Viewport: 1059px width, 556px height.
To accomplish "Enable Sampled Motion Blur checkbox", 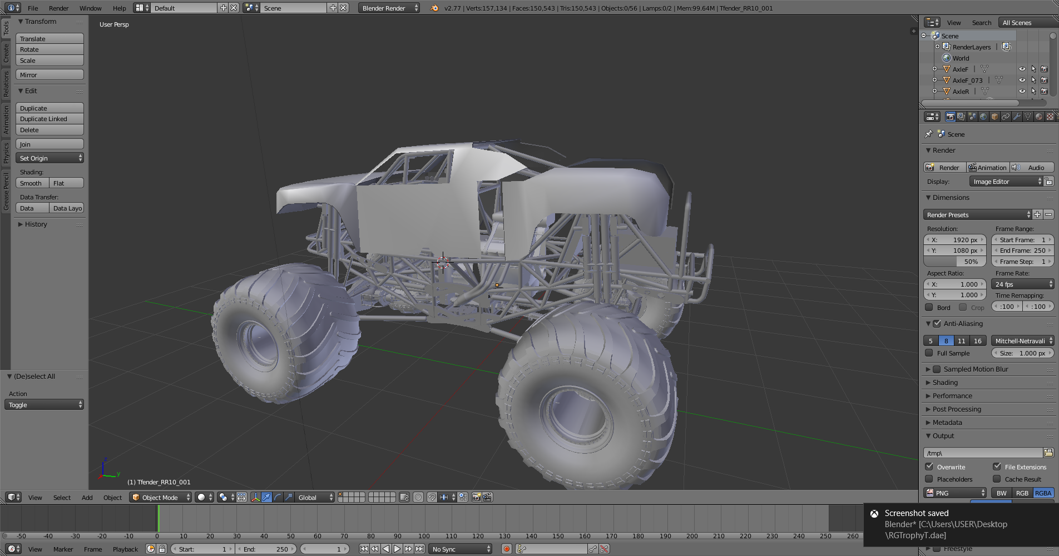I will (937, 369).
